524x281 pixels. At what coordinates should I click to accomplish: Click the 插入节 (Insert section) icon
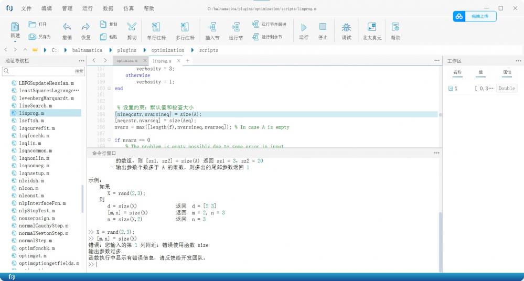(x=212, y=27)
